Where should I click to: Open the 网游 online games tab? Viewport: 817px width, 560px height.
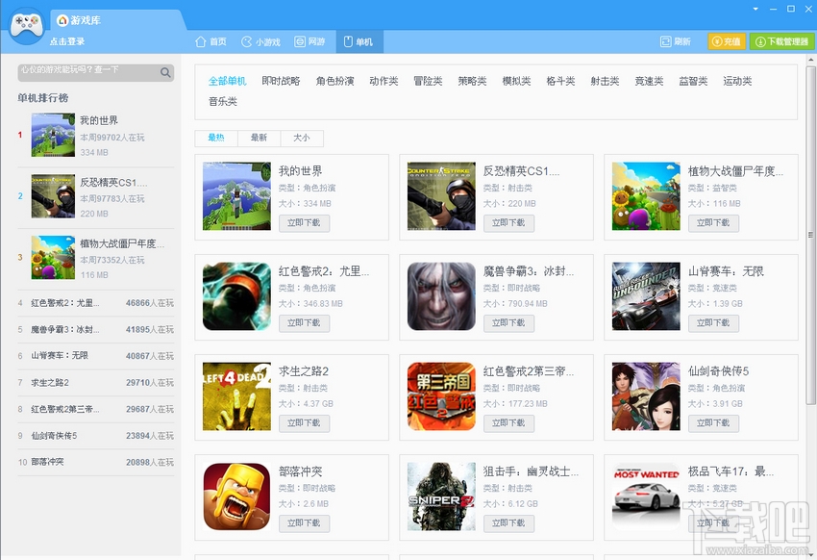pyautogui.click(x=309, y=41)
